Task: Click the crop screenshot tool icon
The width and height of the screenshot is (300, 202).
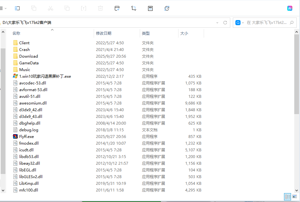Action: tap(134, 8)
